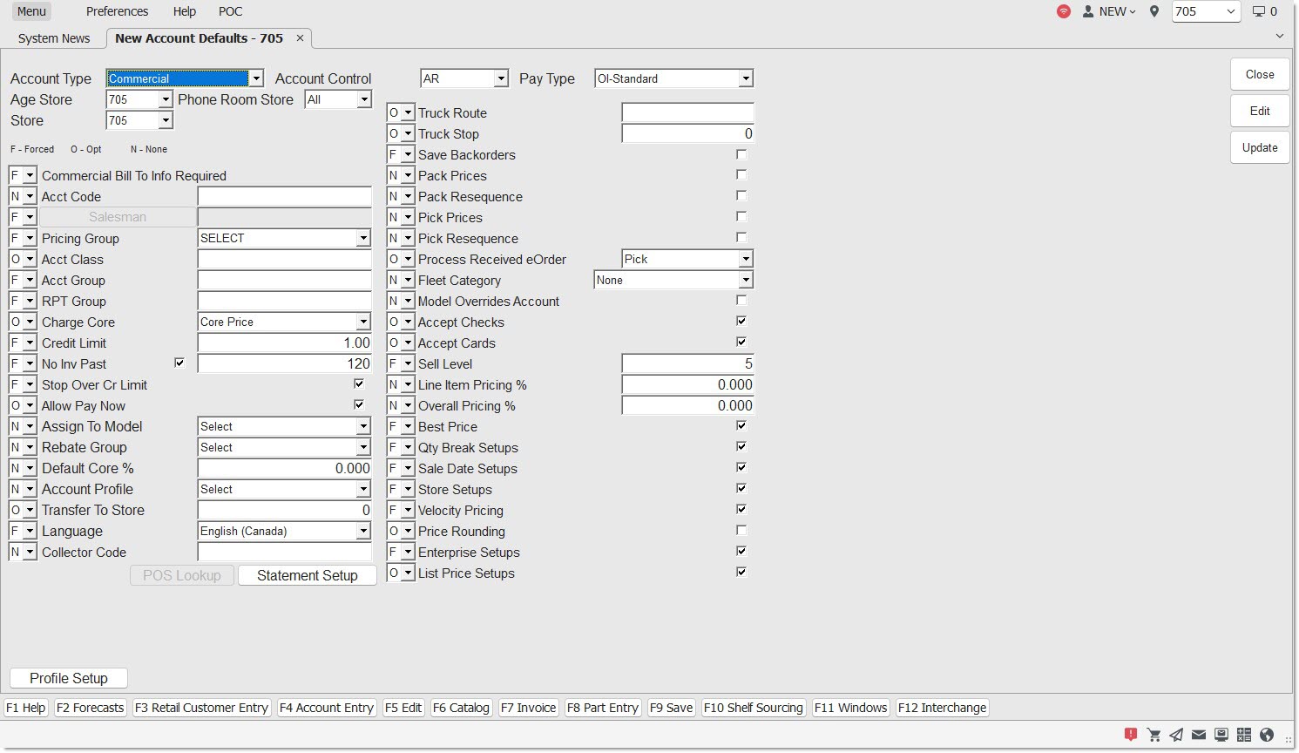Open the envelope mail icon

click(1199, 735)
